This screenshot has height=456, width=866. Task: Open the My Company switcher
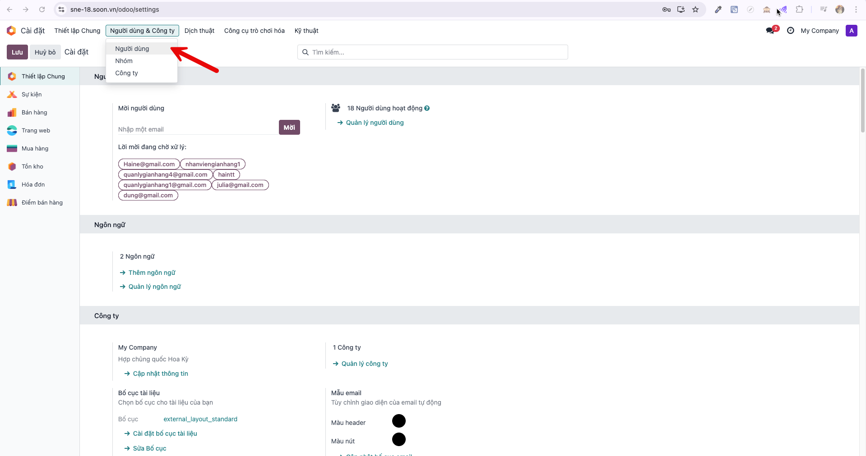point(820,31)
